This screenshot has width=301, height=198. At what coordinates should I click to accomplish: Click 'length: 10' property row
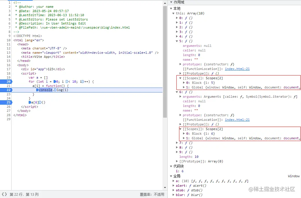point(189,157)
